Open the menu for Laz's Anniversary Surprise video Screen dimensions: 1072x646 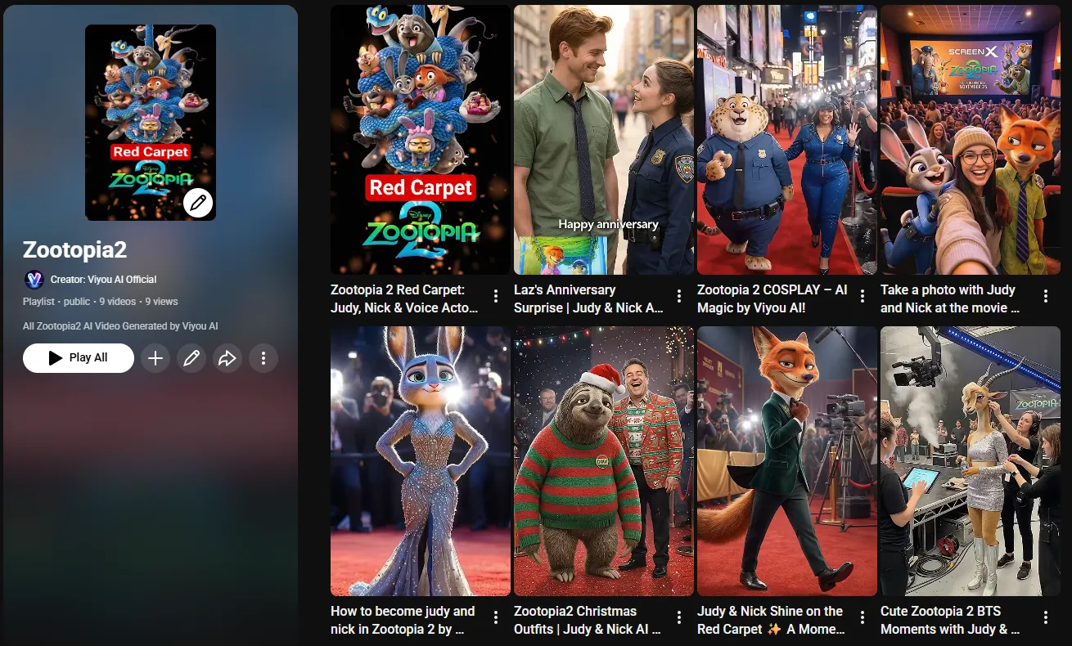(678, 295)
